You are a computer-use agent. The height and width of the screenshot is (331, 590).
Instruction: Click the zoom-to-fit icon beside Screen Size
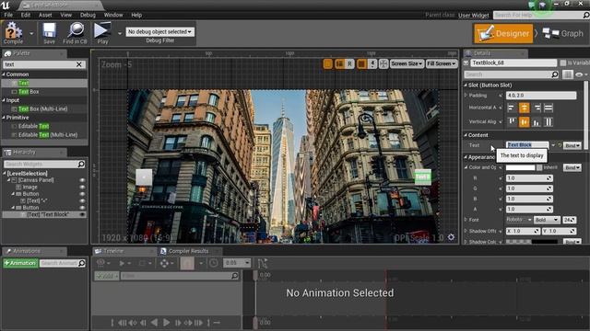coord(383,63)
